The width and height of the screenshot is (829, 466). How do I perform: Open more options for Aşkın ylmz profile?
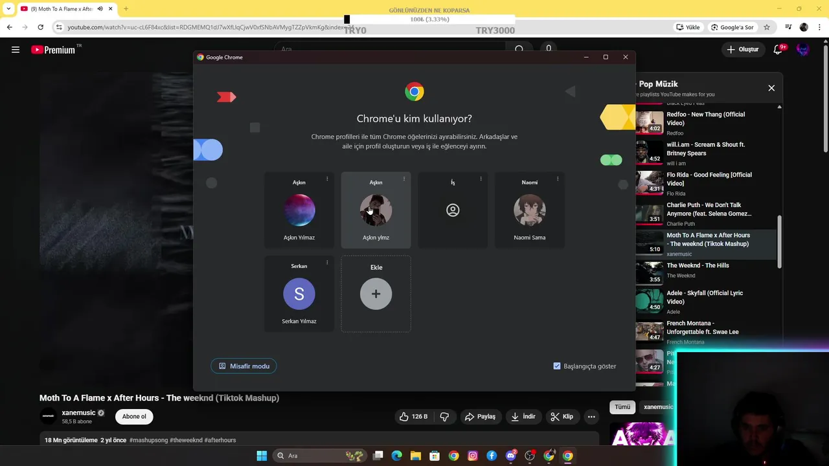coord(404,179)
